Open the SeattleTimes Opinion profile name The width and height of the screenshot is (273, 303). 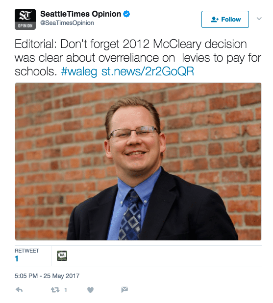pos(80,14)
